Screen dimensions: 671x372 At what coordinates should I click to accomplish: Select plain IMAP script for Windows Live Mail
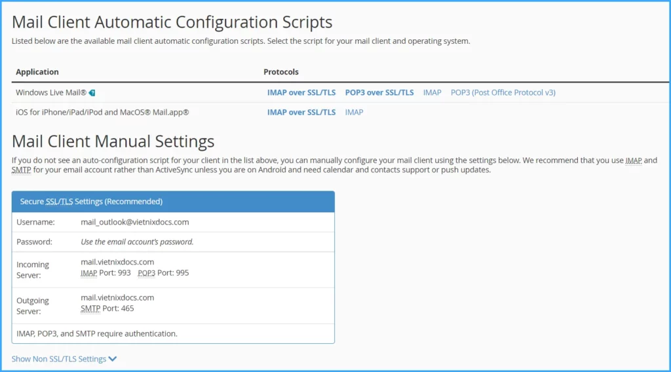pos(432,92)
